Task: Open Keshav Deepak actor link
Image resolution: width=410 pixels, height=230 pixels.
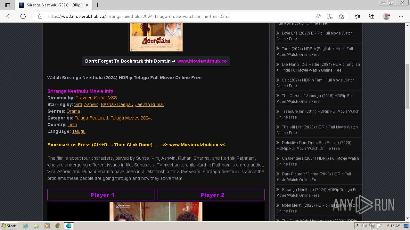Action: click(x=117, y=104)
